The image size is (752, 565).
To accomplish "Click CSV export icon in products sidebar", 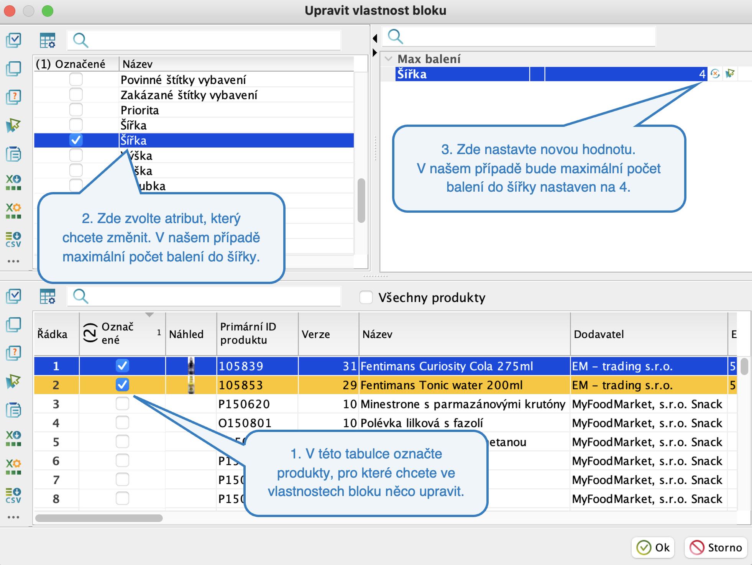I will [x=13, y=495].
